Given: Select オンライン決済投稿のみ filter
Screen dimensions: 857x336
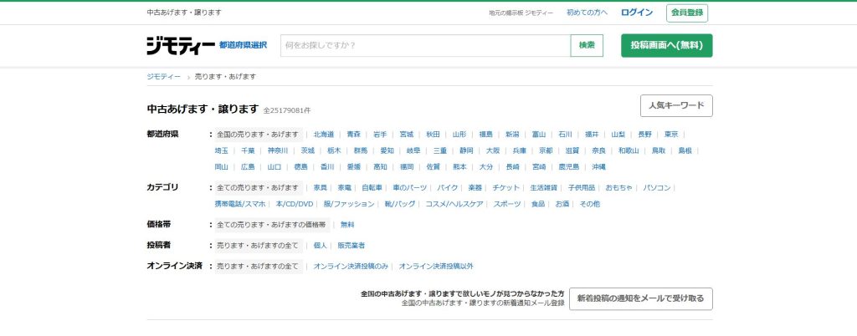Looking at the screenshot, I should click(351, 266).
